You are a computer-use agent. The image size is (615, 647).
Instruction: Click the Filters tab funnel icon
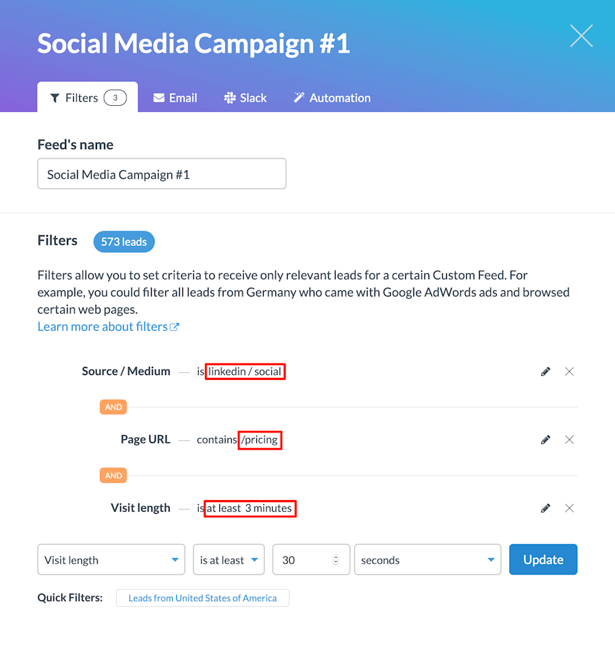coord(56,97)
